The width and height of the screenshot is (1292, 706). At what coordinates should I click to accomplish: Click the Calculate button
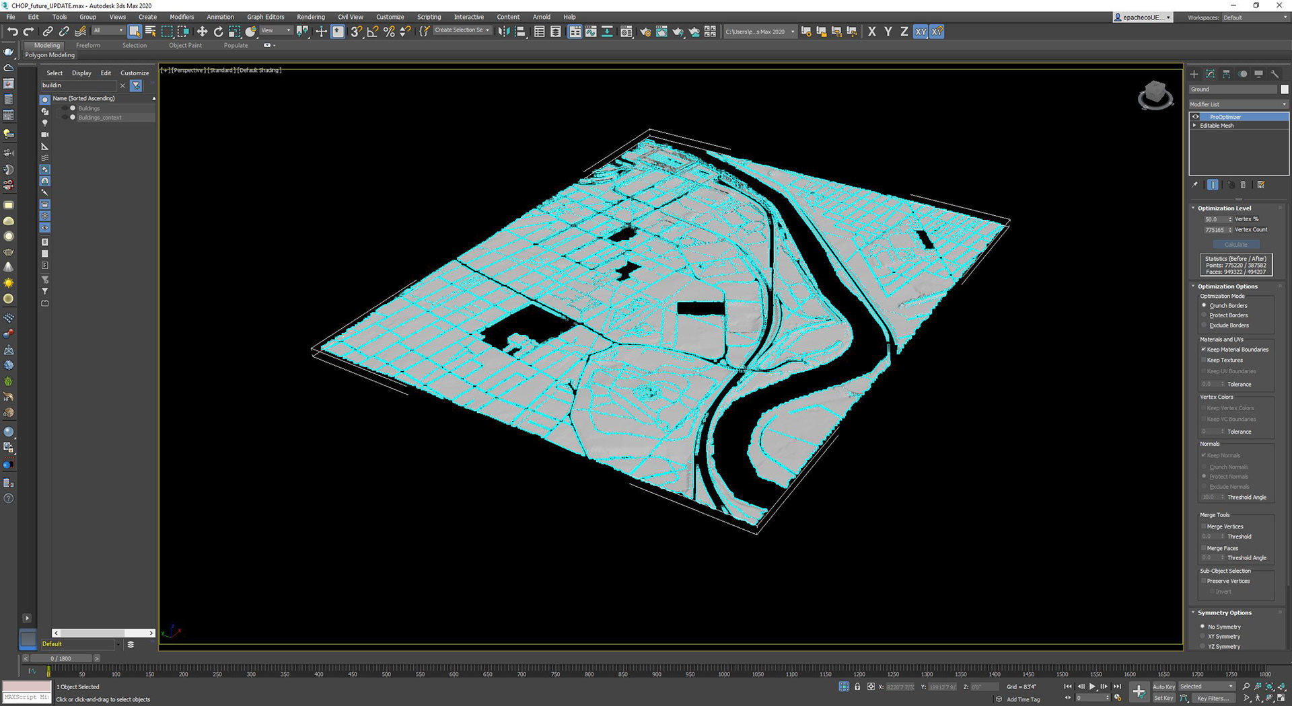tap(1236, 245)
